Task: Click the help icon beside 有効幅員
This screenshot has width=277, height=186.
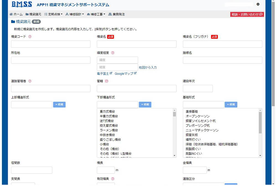Action: 113,179
